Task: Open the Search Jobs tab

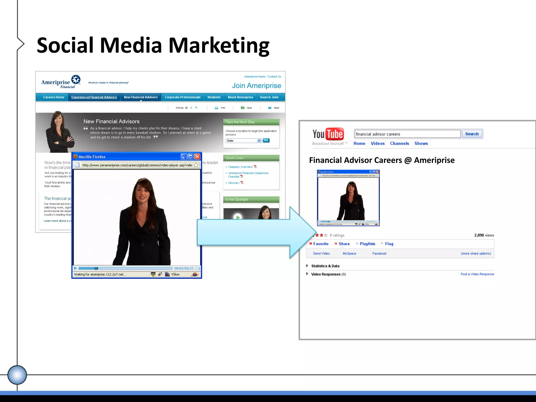Action: pos(269,97)
